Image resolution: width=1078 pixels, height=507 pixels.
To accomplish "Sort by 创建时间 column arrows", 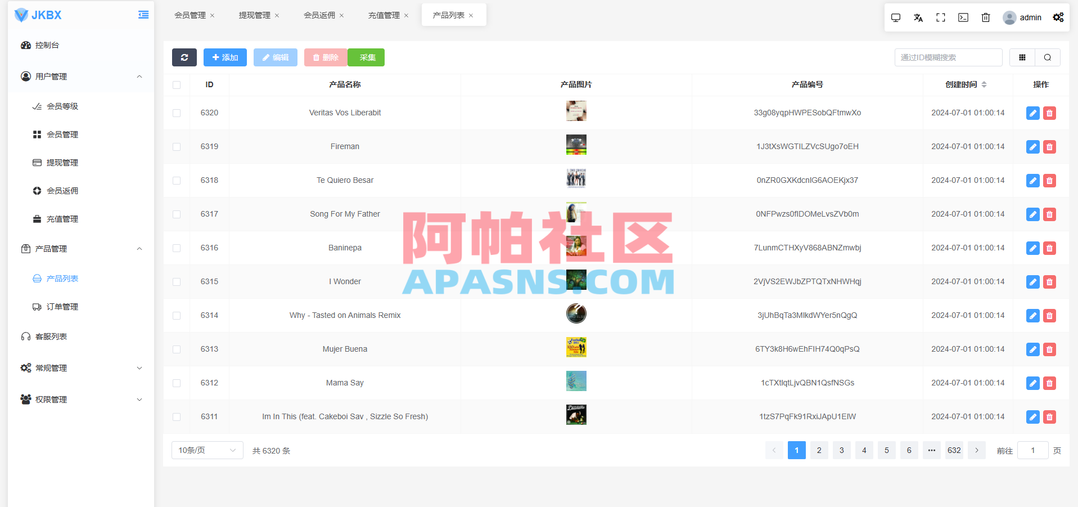I will [x=984, y=84].
